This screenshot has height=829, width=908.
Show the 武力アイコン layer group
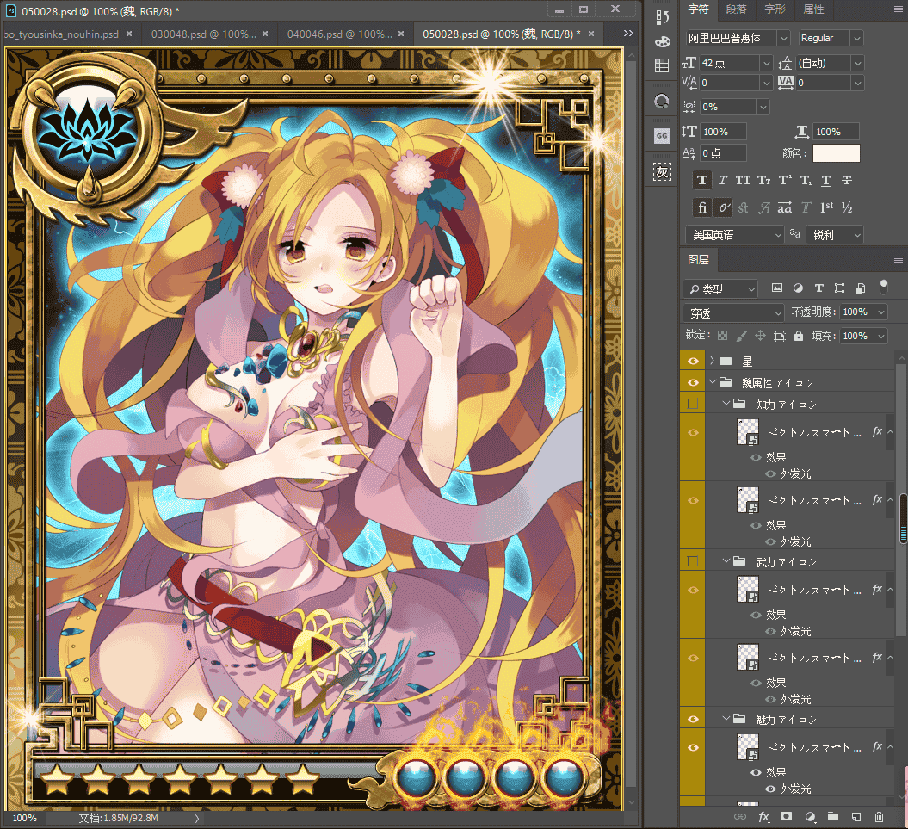(693, 561)
